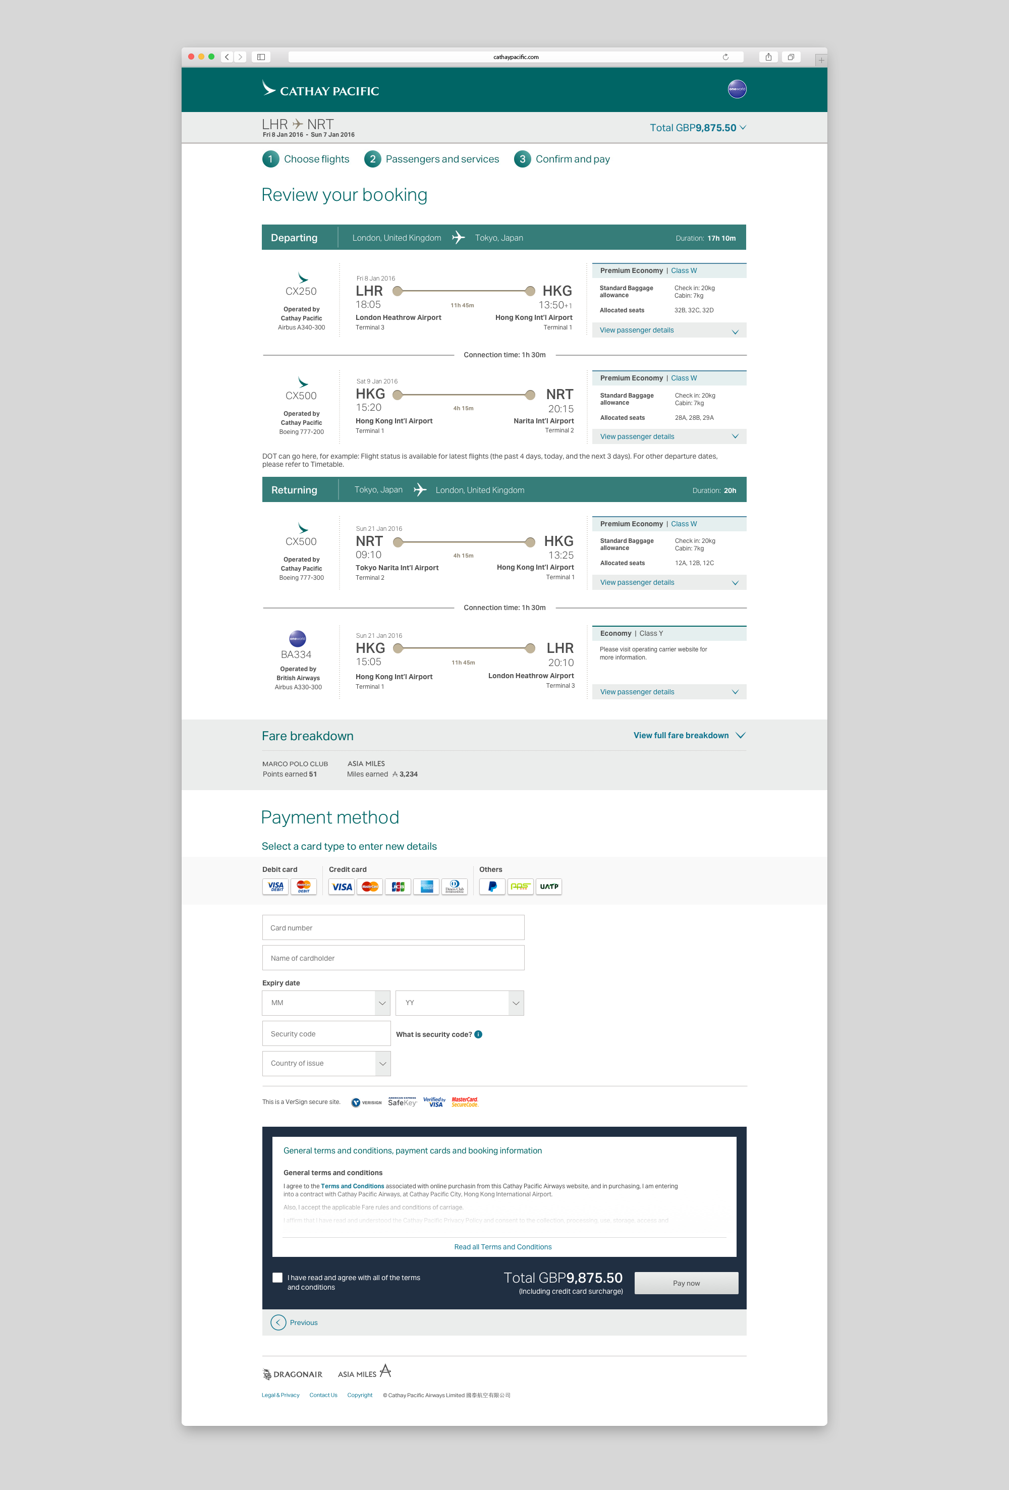1009x1490 pixels.
Task: Expand passenger details for CX500 NRT to HKG
Action: point(669,582)
